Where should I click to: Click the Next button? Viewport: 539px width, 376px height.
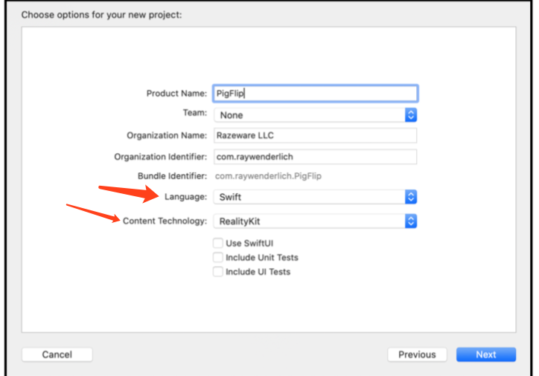(x=486, y=354)
